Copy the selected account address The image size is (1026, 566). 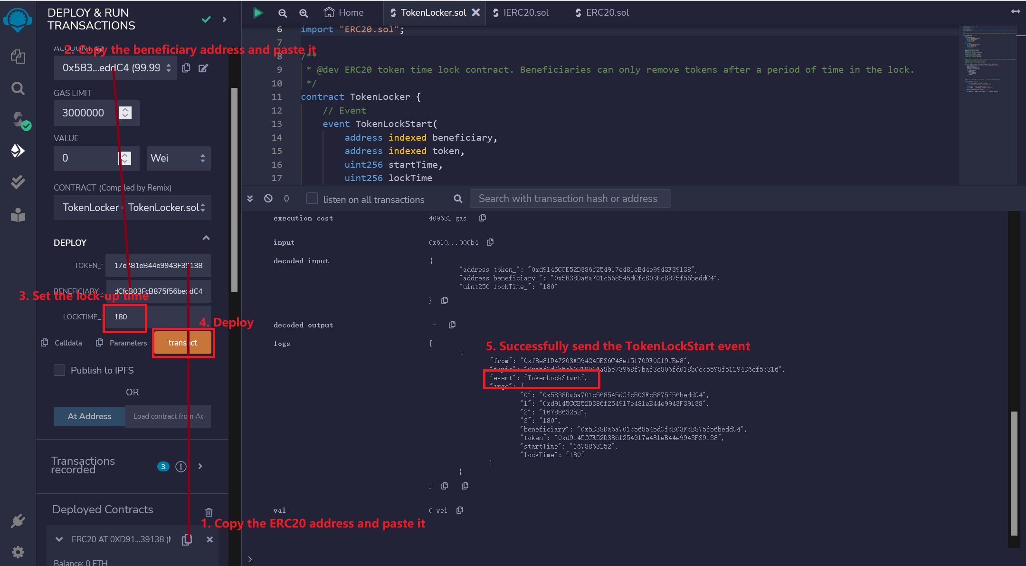pyautogui.click(x=186, y=68)
